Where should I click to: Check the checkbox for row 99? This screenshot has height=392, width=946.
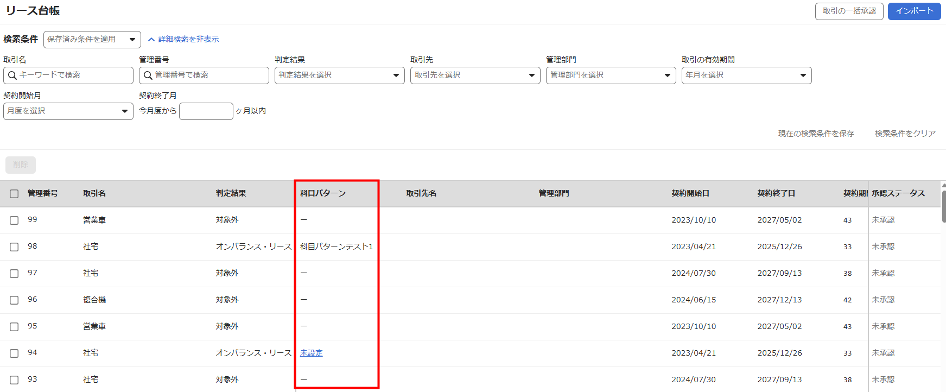pos(14,220)
